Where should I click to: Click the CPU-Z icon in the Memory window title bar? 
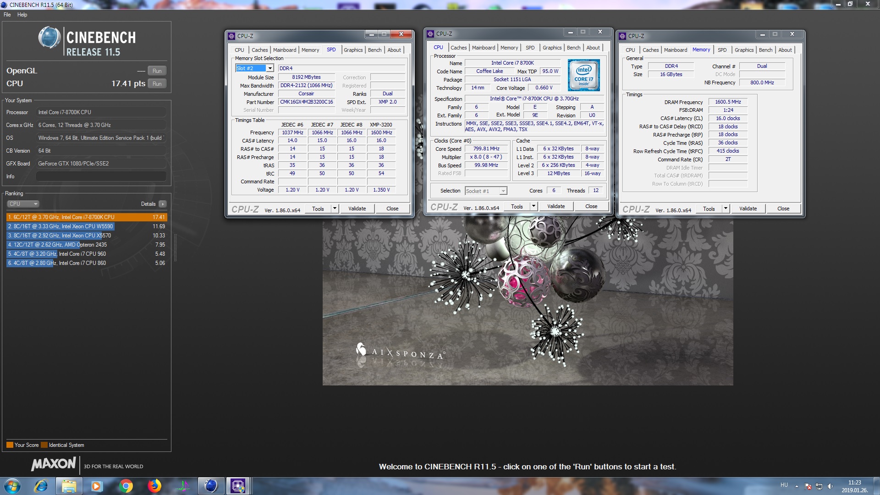coord(622,36)
